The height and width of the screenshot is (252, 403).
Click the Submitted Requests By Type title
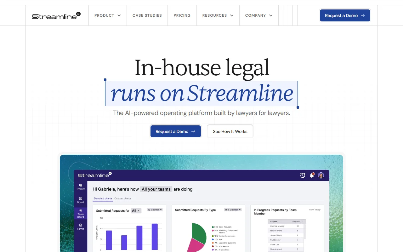(x=195, y=210)
